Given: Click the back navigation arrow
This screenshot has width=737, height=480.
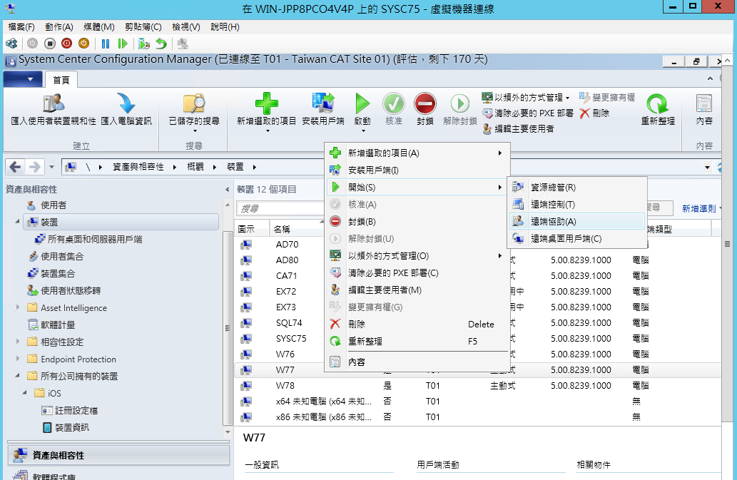Looking at the screenshot, I should [15, 167].
